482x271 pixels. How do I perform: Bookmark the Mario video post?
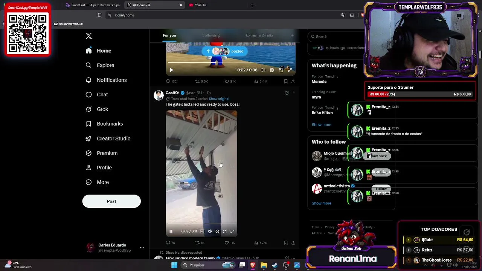pyautogui.click(x=286, y=81)
